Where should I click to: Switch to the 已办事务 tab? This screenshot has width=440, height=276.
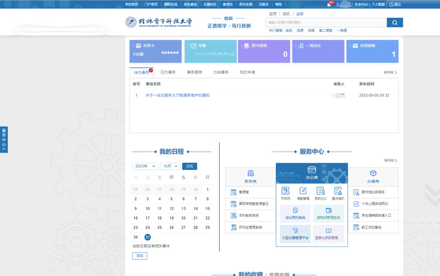tap(168, 72)
